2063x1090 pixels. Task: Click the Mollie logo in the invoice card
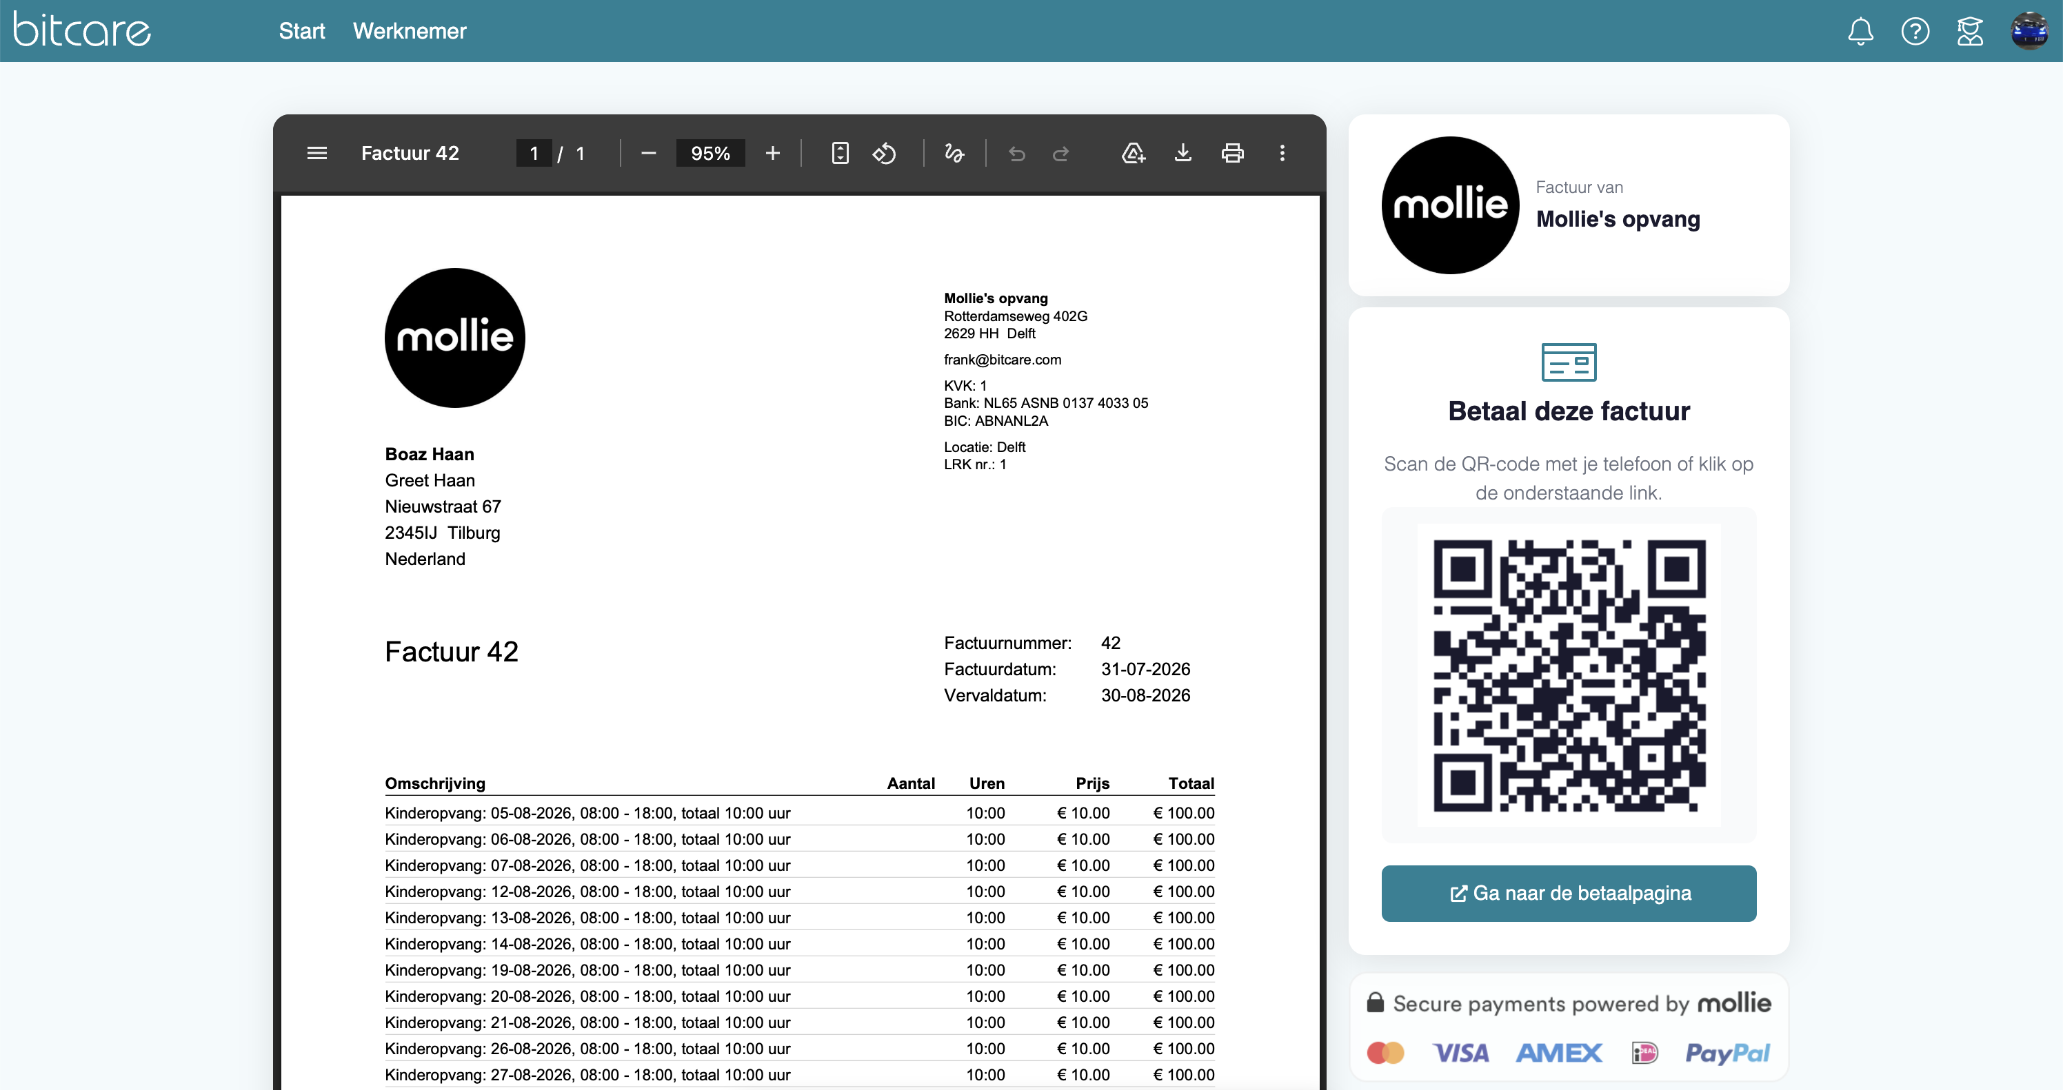(1450, 205)
